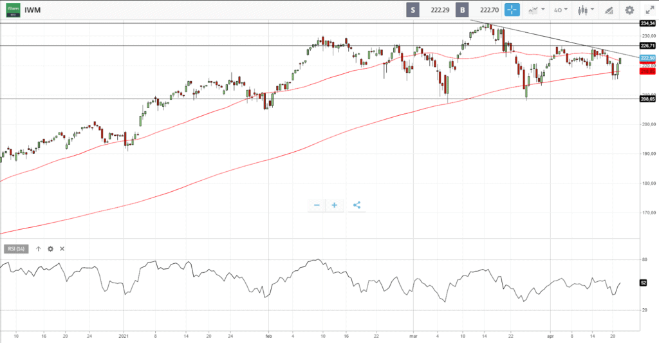Click the mar date axis label

pos(414,336)
